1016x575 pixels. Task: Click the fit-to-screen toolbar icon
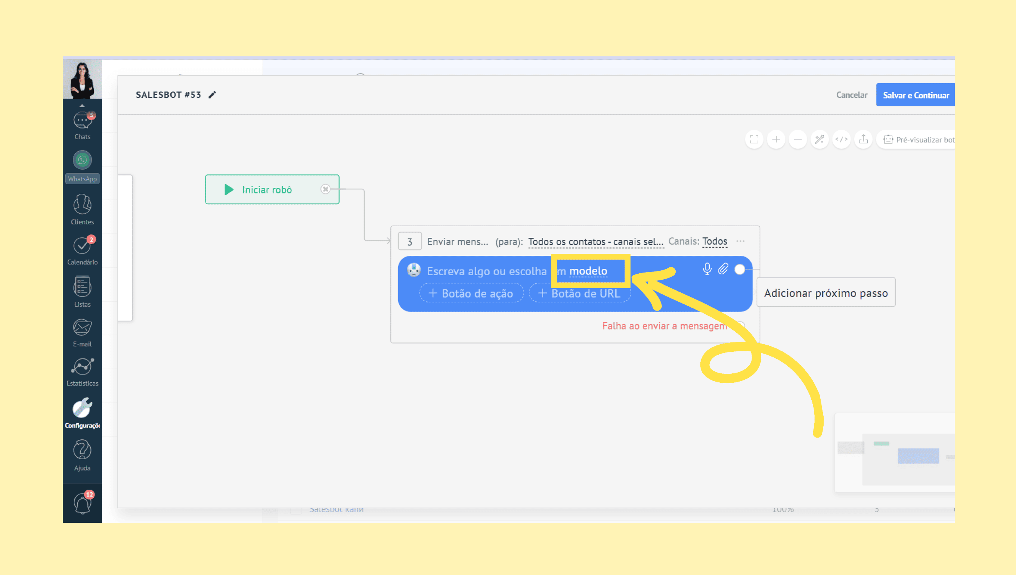tap(754, 139)
